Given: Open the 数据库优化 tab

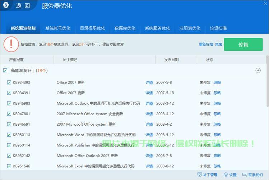Looking at the screenshot, I should point(125,28).
